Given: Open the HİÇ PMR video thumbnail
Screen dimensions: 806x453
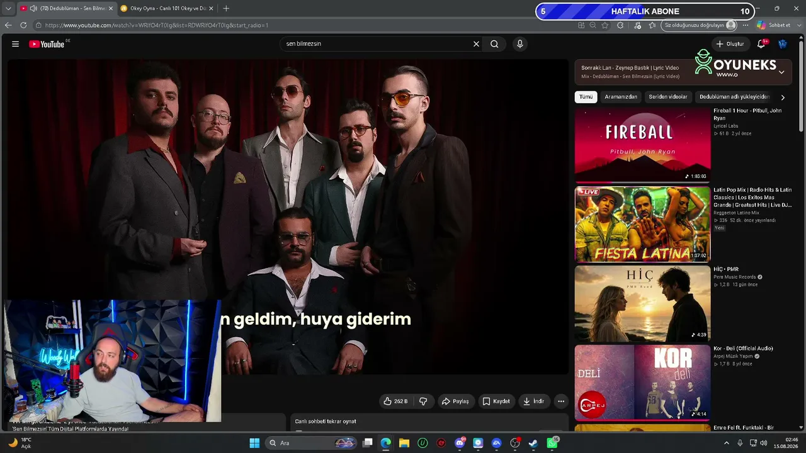Looking at the screenshot, I should tap(642, 303).
